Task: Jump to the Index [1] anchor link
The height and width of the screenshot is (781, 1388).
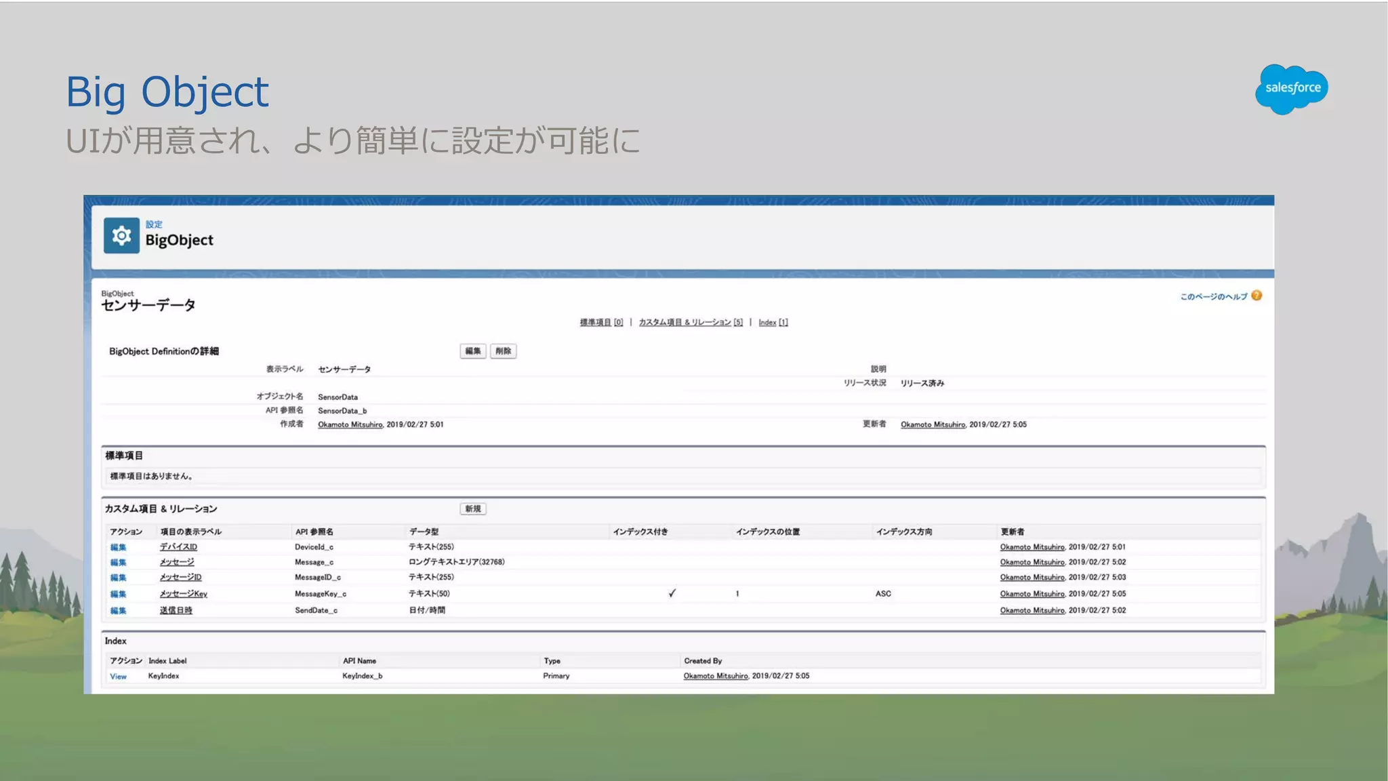Action: [x=773, y=323]
